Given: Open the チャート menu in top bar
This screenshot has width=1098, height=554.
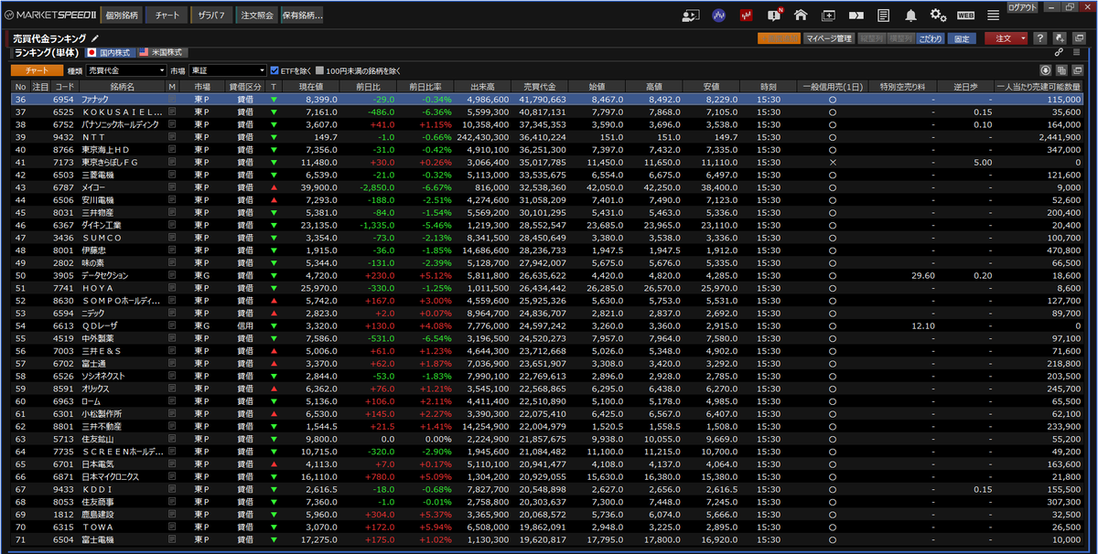Looking at the screenshot, I should click(x=167, y=16).
